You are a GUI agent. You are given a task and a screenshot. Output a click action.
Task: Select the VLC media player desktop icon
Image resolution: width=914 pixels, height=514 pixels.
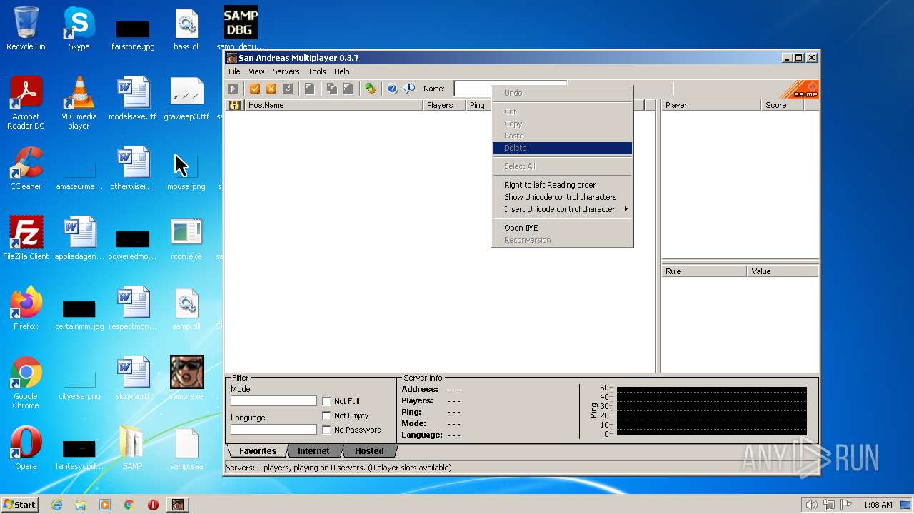coord(79,104)
